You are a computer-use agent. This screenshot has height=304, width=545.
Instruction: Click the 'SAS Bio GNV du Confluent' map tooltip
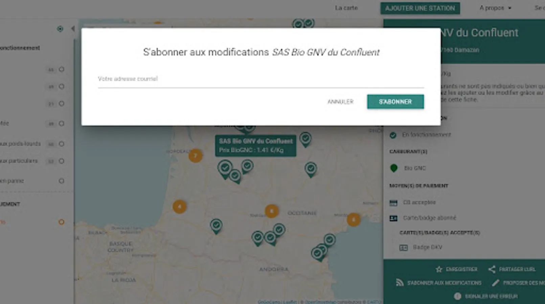(x=256, y=146)
